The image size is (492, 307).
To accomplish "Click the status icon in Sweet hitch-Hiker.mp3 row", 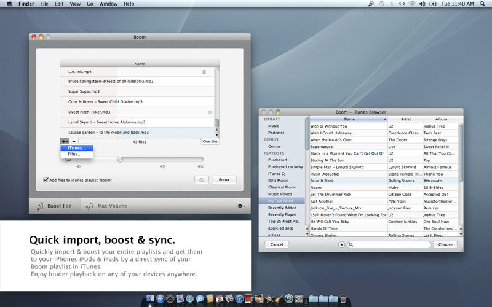I will tap(210, 112).
